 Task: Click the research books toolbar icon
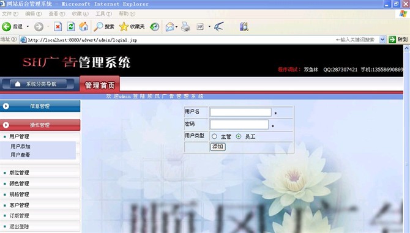point(244,26)
